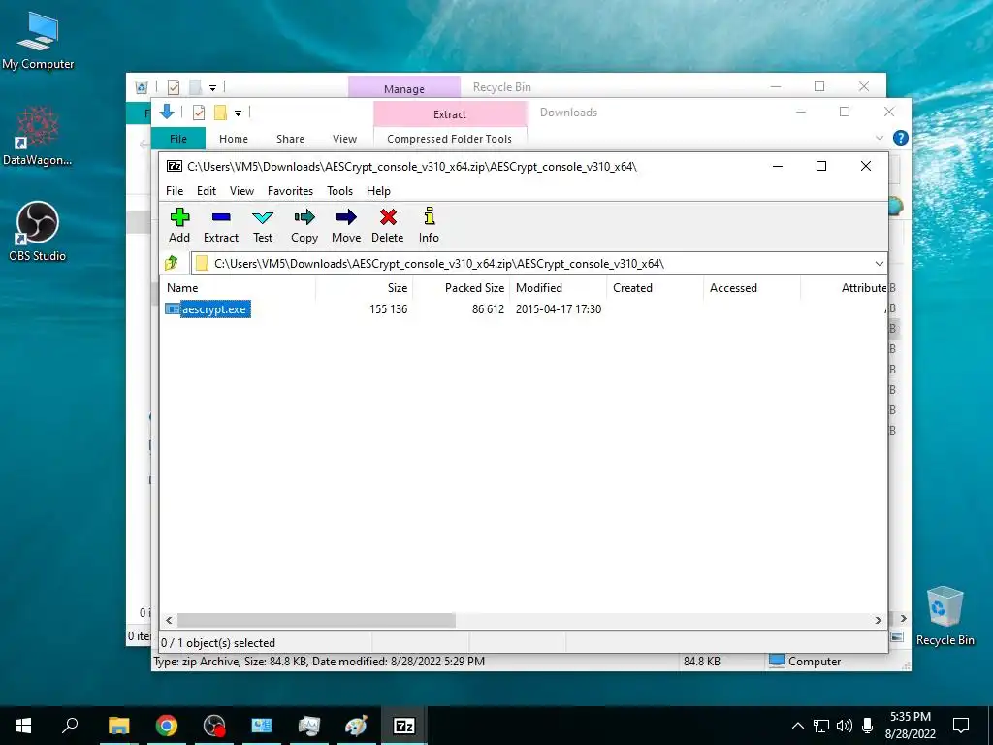Image resolution: width=993 pixels, height=745 pixels.
Task: Click the new folder icon in Downloads title bar
Action: point(220,113)
